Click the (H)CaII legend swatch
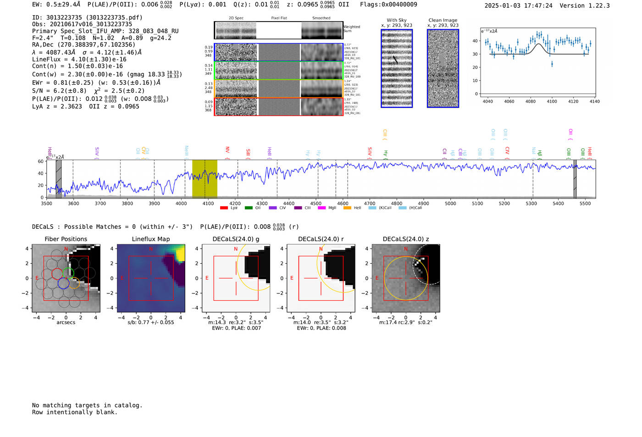The width and height of the screenshot is (642, 437). pyautogui.click(x=403, y=208)
